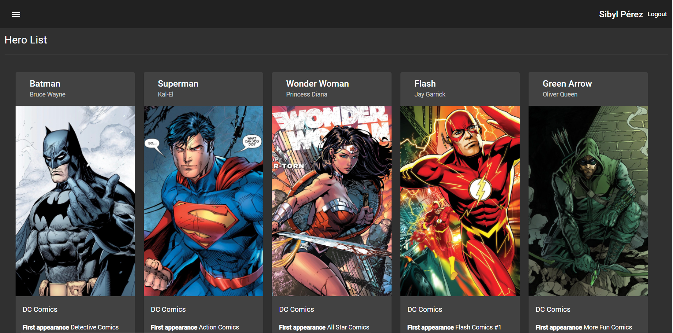
Task: Click DC Comics under Batman card
Action: click(40, 309)
